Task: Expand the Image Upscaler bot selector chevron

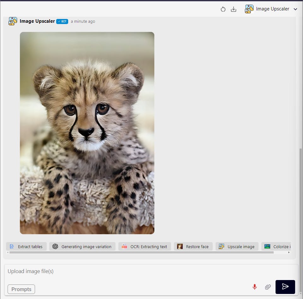Action: click(295, 9)
